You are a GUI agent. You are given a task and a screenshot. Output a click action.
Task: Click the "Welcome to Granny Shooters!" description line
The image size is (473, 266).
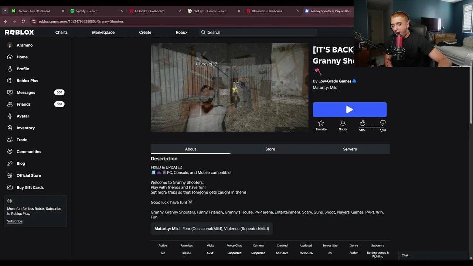click(x=177, y=183)
